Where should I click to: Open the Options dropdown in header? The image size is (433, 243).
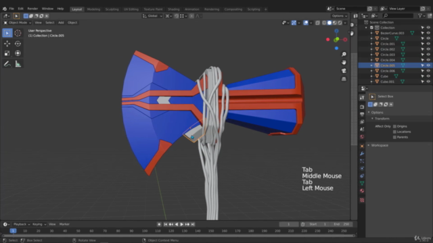click(x=340, y=16)
